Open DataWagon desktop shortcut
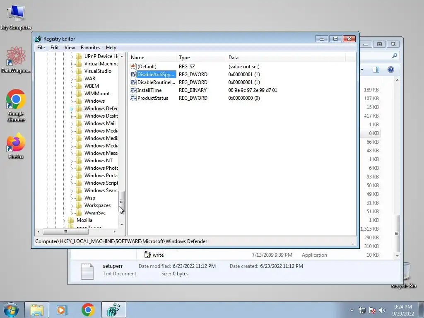The height and width of the screenshot is (318, 424). (x=16, y=60)
